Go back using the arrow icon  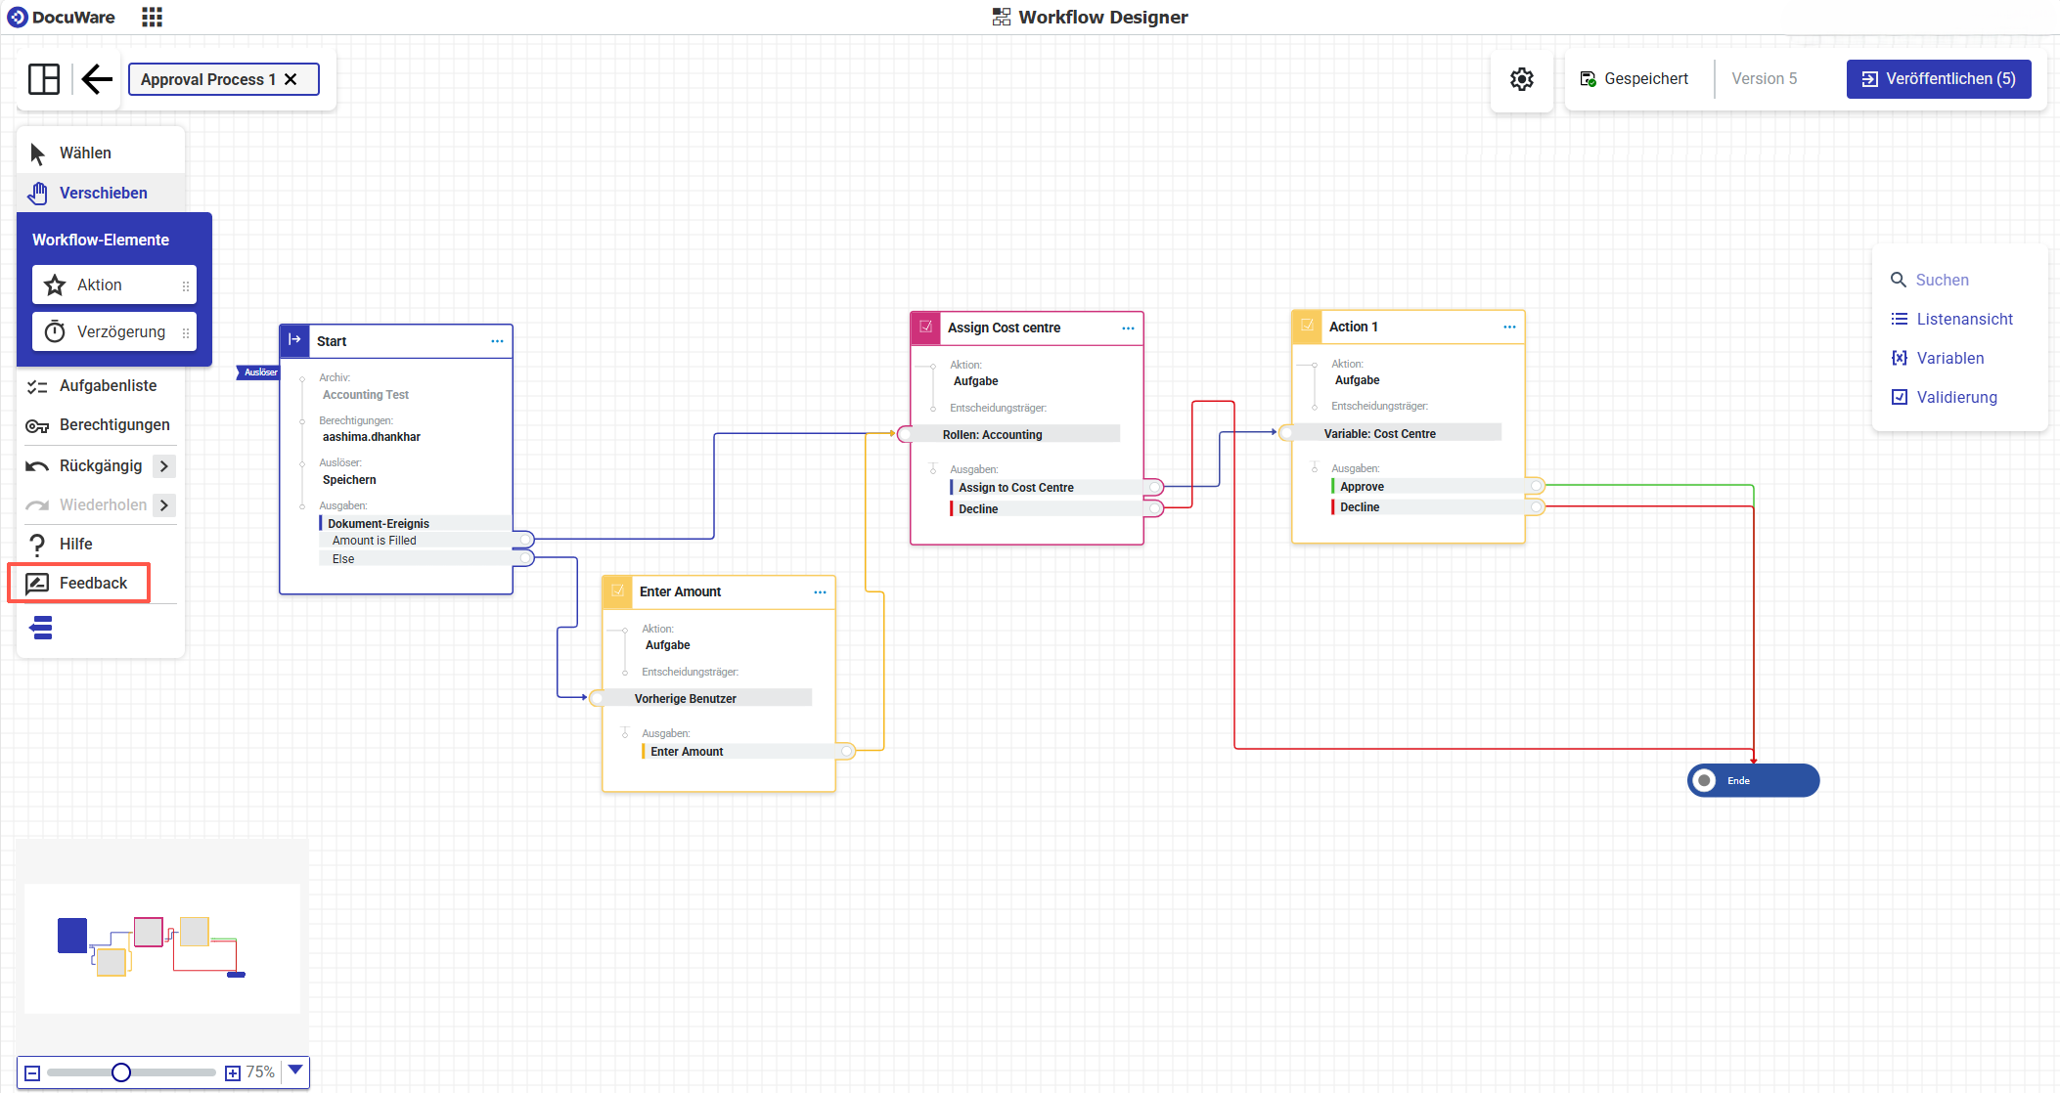97,79
